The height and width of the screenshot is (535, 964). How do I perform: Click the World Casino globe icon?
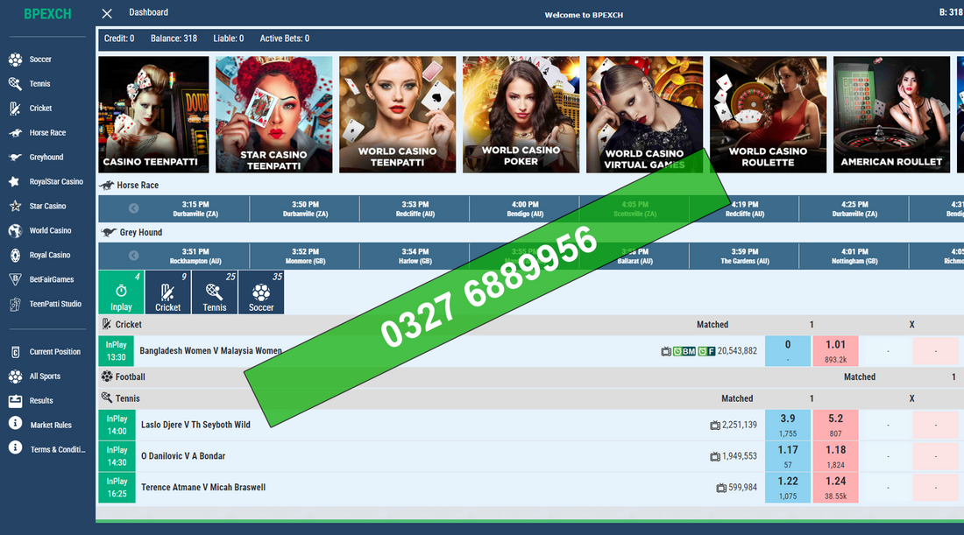[15, 231]
